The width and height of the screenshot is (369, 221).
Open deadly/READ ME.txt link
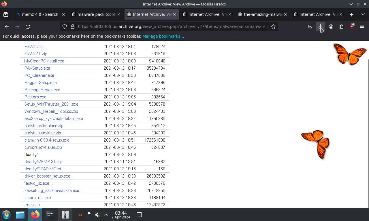pos(43,169)
